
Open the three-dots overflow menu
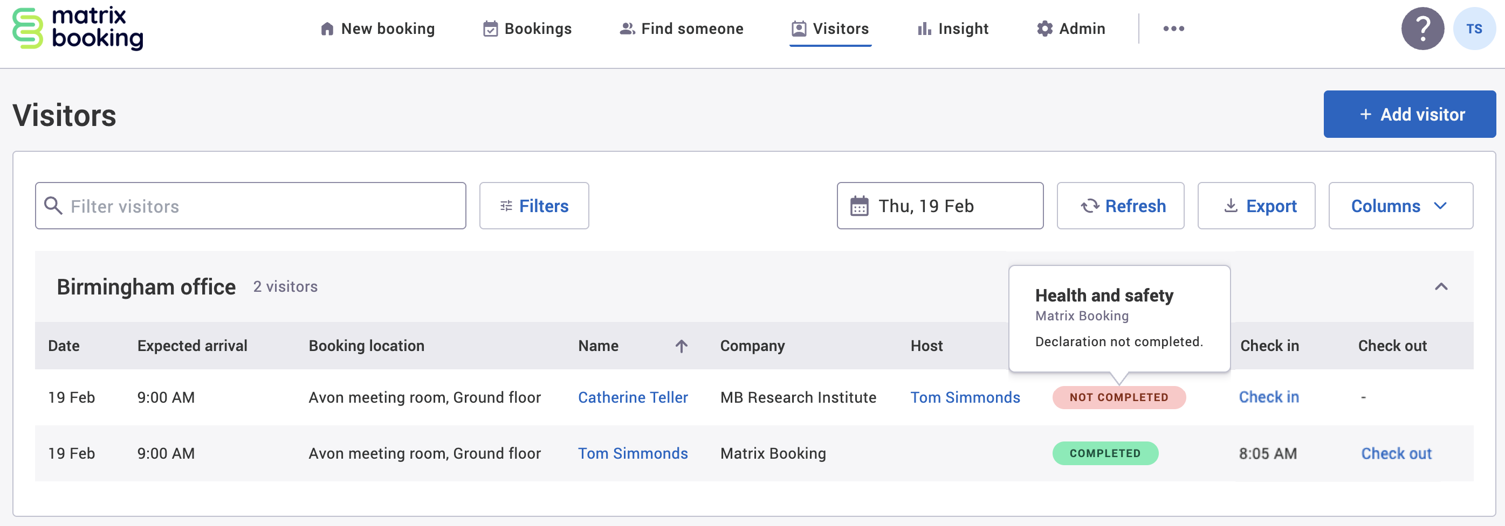[1174, 28]
